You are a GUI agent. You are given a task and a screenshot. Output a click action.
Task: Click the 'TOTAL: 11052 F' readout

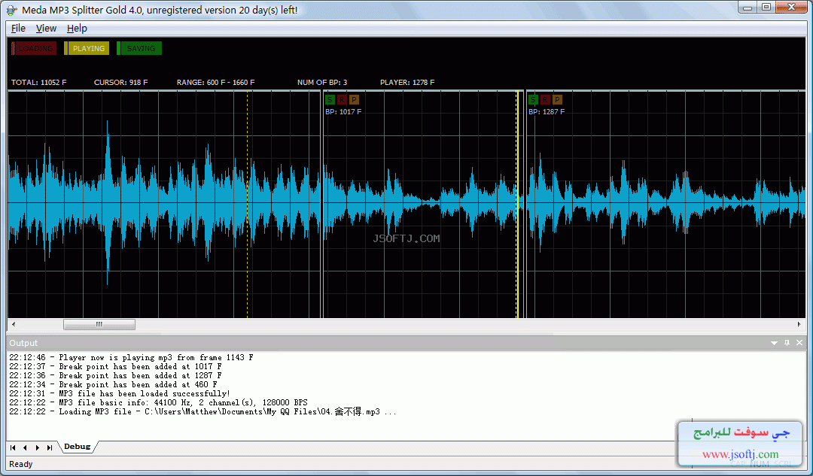coord(39,83)
